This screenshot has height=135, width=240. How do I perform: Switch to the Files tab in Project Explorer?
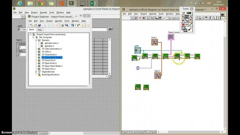(x=40, y=30)
